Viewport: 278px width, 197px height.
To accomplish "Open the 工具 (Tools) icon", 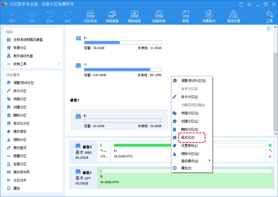I will point(269,15).
